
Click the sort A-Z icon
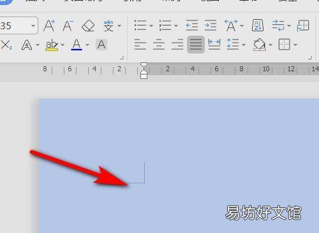tap(258, 25)
